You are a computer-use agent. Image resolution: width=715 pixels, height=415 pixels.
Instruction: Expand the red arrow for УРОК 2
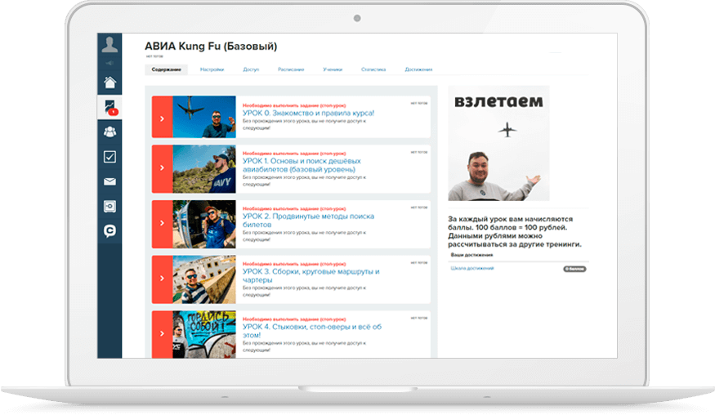162,224
